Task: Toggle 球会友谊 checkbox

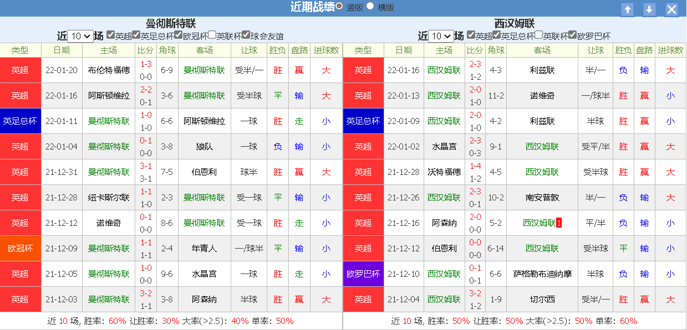Action: click(x=246, y=34)
